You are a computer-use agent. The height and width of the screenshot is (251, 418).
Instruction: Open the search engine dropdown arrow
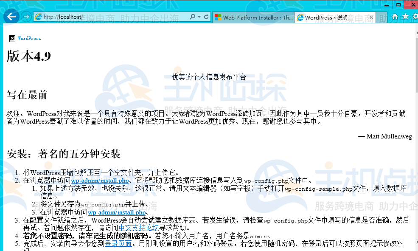pyautogui.click(x=199, y=17)
